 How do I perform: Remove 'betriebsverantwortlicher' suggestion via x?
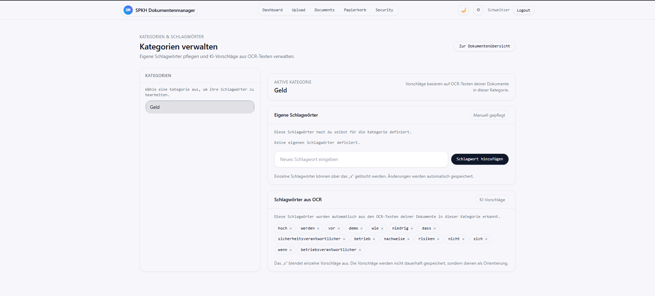[x=360, y=250]
